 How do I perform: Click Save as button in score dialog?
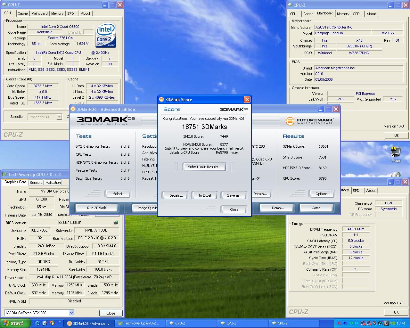(234, 195)
